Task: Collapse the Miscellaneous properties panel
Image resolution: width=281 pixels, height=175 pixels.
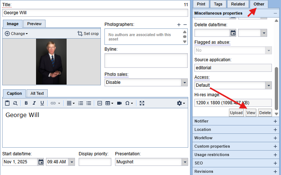Action: 275,13
